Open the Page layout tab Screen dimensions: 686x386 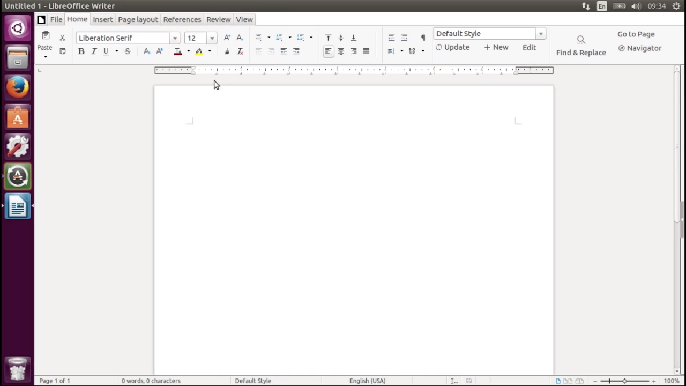click(138, 19)
